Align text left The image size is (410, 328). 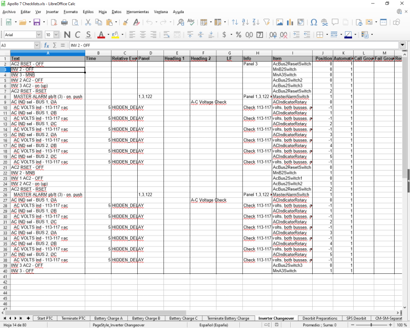click(x=132, y=34)
